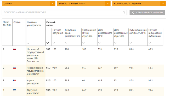Screen dimensions: 170x96
Task: Select value 87.8 in Карлов row
Action: pyautogui.click(x=131, y=81)
